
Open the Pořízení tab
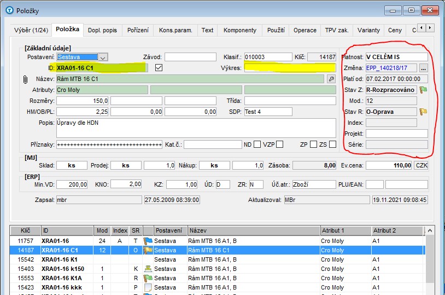coord(138,30)
